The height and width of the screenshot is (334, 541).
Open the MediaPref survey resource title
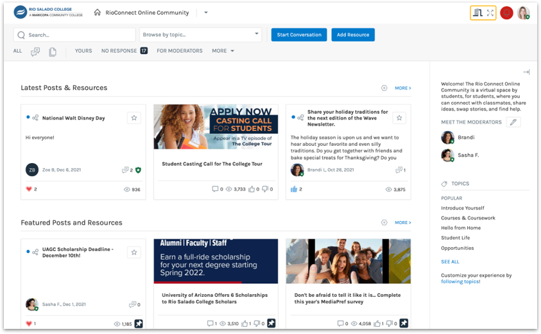click(347, 299)
